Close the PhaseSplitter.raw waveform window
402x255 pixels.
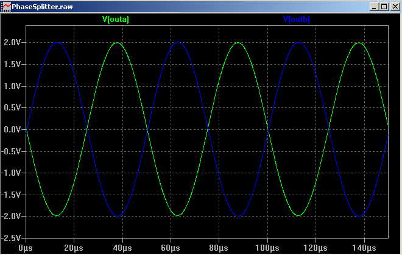tap(395, 7)
